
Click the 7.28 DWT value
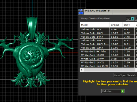click(127, 52)
